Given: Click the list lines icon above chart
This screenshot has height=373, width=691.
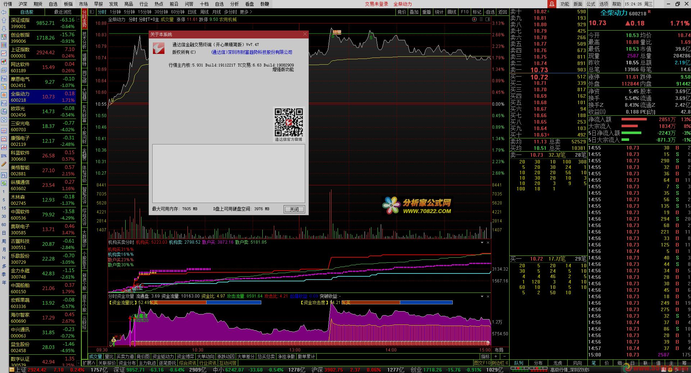Looking at the screenshot, I should (x=481, y=19).
